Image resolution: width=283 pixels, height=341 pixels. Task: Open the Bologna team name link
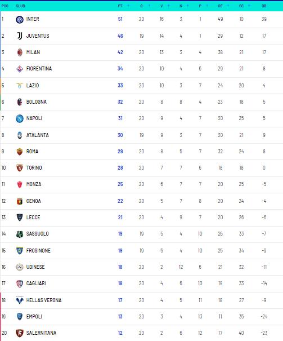pos(37,102)
